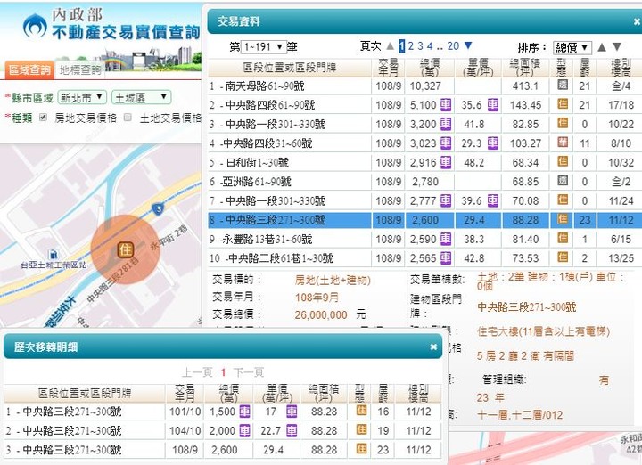
Task: Click the 26,000,000 total price value
Action: (x=321, y=315)
